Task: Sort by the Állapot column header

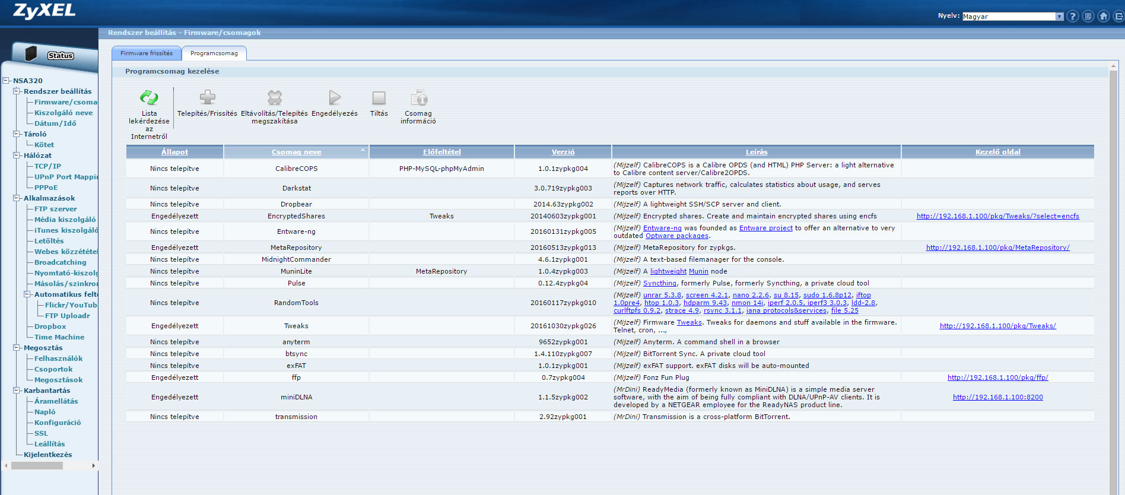Action: pos(174,152)
